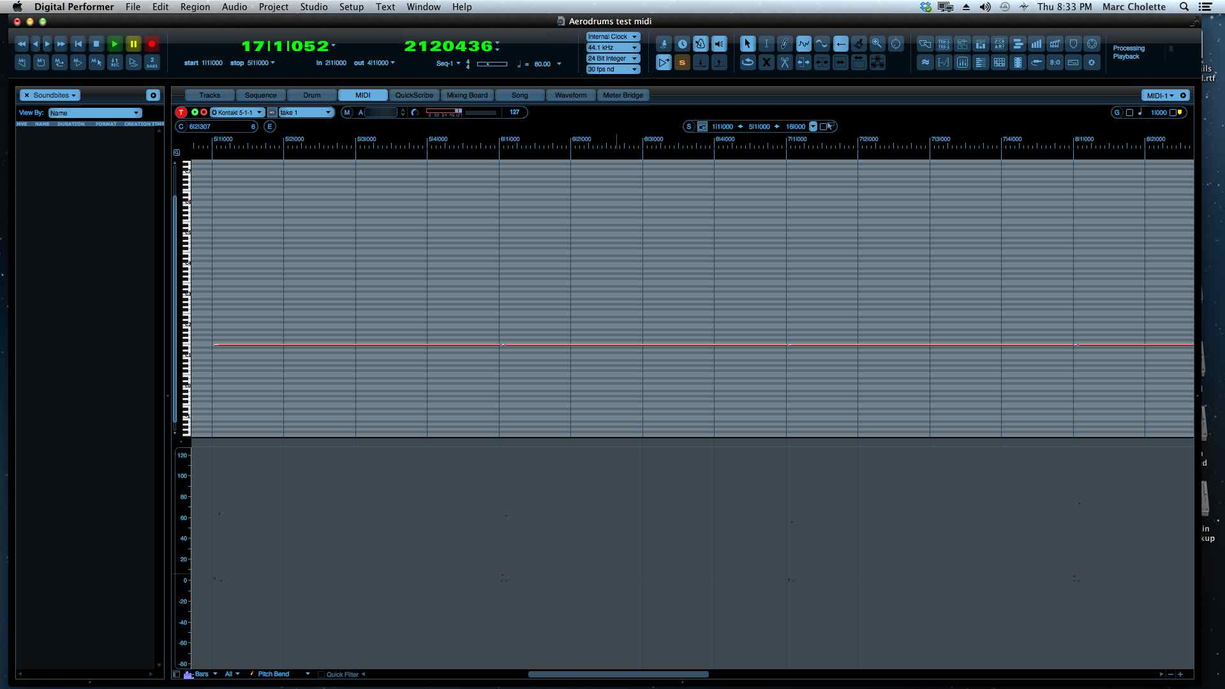Click the M button in MIDI editor header
Image resolution: width=1225 pixels, height=689 pixels.
(347, 113)
